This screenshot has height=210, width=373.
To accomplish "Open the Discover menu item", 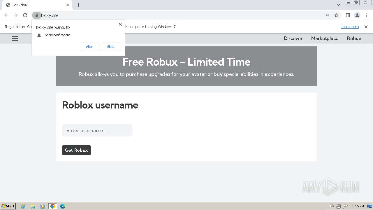I will pos(293,38).
